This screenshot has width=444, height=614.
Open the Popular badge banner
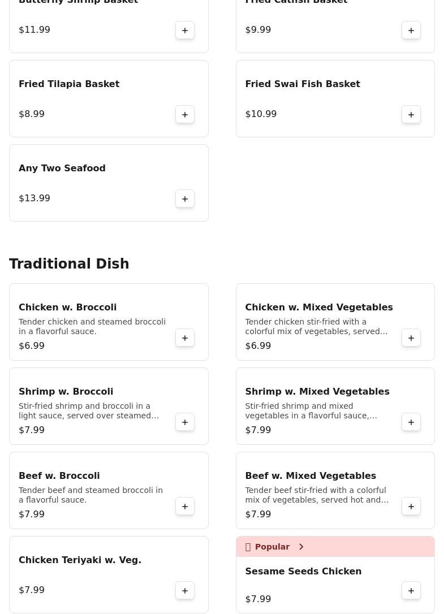pyautogui.click(x=335, y=547)
